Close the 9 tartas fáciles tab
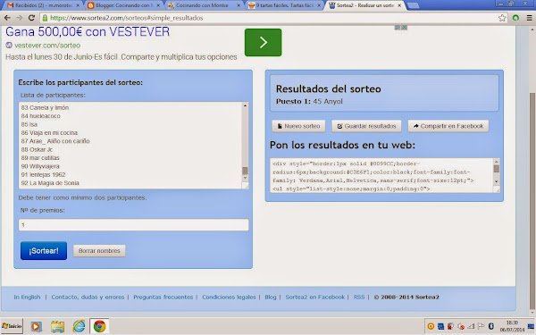Viewport: 536px width, 335px height. [319, 5]
